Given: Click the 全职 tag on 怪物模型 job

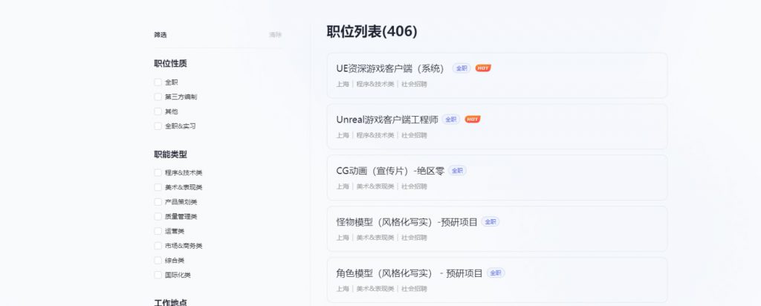Looking at the screenshot, I should pos(490,221).
